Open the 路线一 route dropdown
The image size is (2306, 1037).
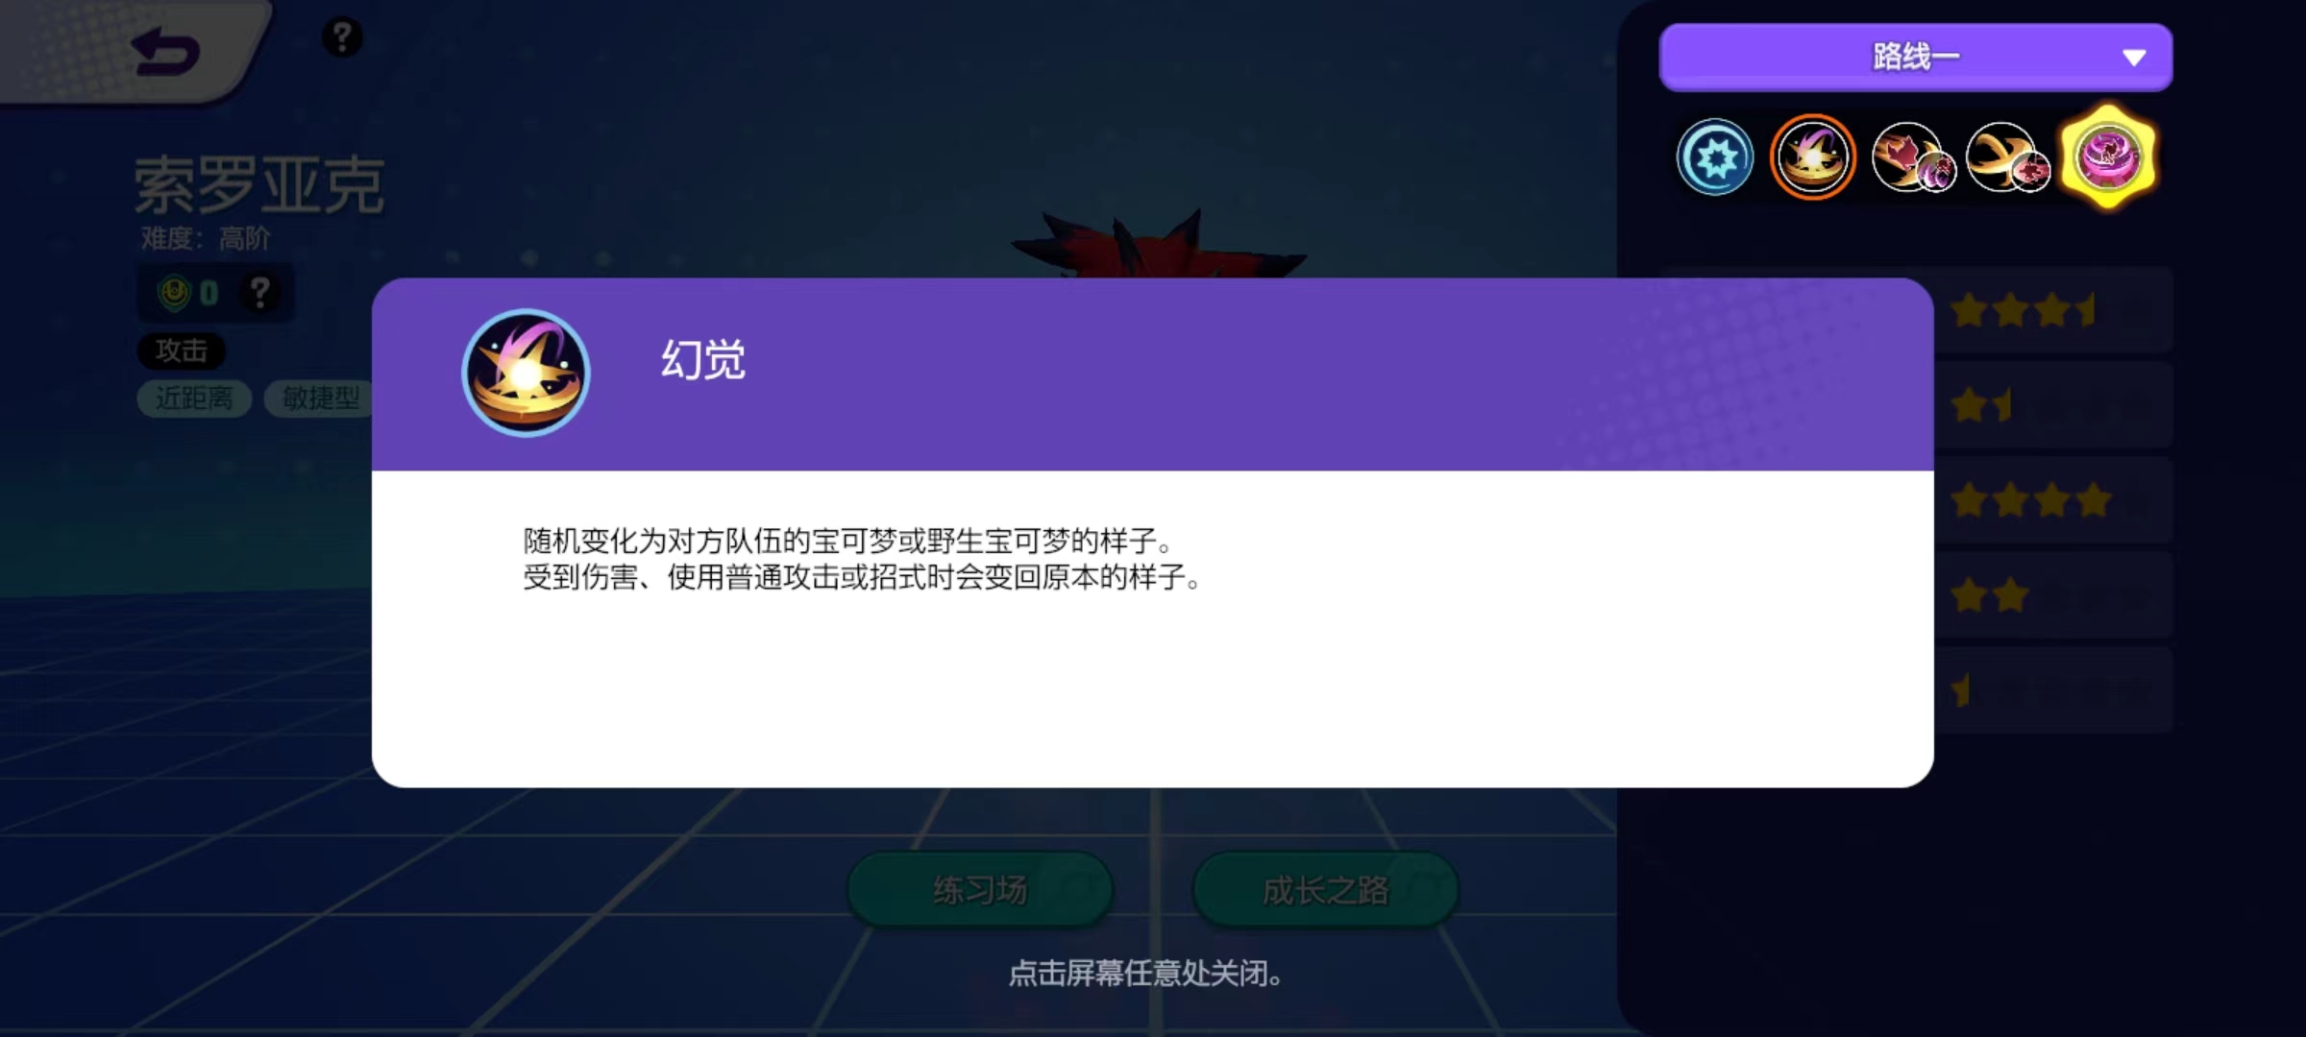[1916, 58]
